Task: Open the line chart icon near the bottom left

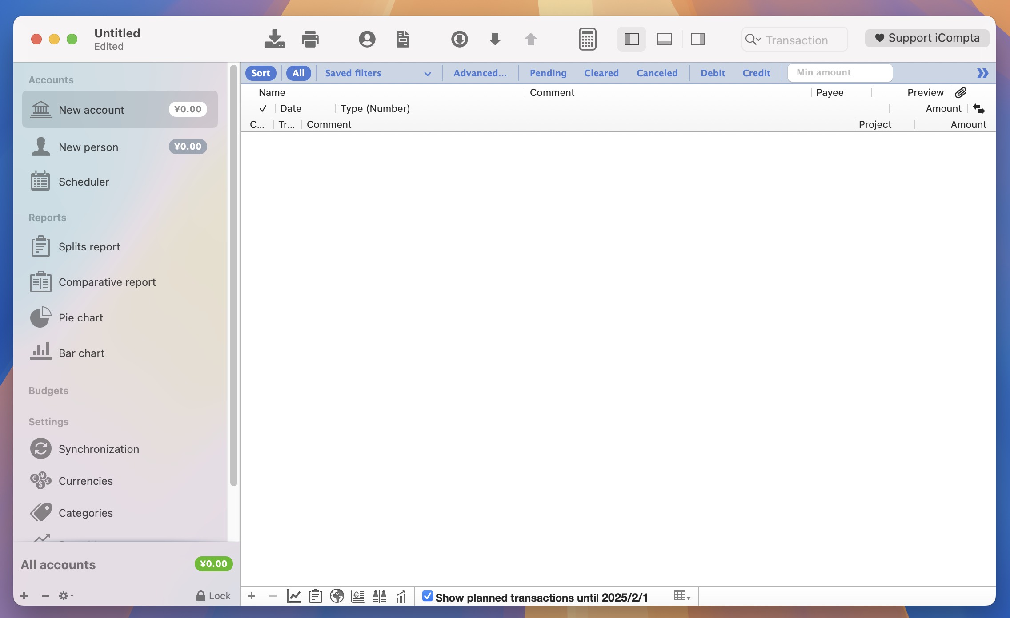Action: [x=294, y=597]
